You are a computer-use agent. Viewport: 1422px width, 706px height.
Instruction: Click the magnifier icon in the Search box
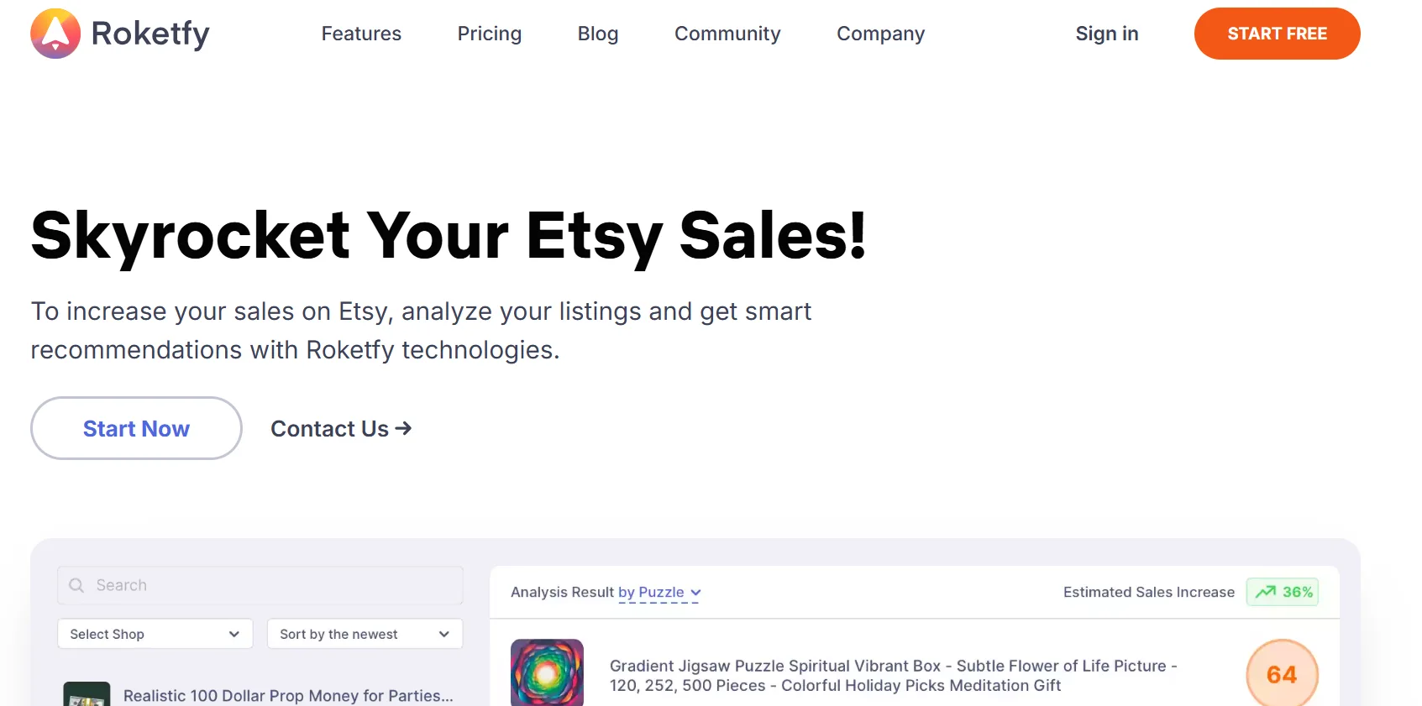point(76,585)
